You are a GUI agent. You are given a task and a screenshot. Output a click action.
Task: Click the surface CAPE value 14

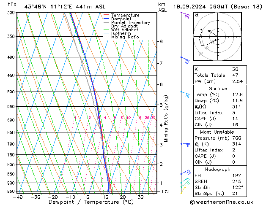coord(235,119)
